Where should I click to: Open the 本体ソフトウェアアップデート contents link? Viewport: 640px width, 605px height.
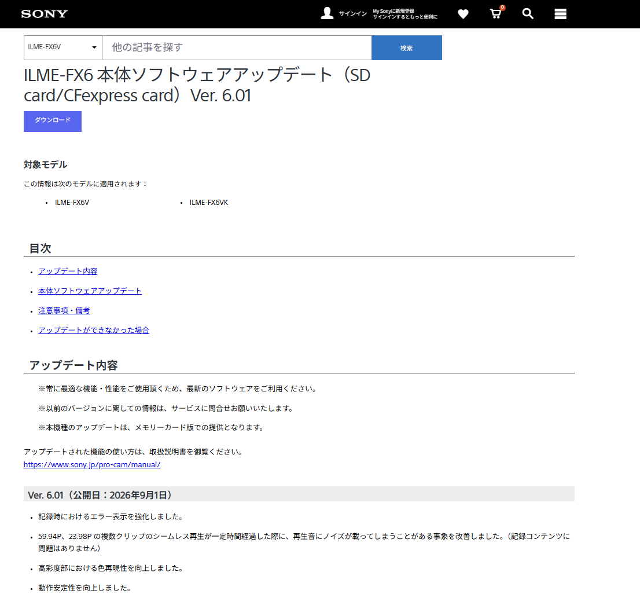click(90, 291)
